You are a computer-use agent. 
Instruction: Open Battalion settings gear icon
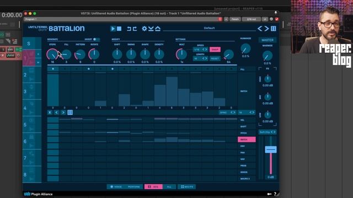pos(145,29)
